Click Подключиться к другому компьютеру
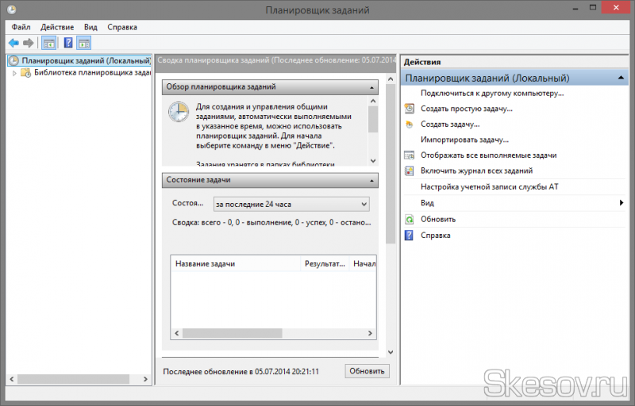Screen dimensions: 635x406 tap(492, 93)
